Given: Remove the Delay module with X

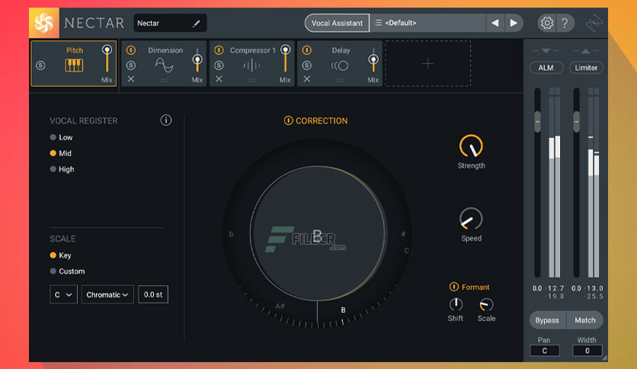Looking at the screenshot, I should click(x=307, y=79).
